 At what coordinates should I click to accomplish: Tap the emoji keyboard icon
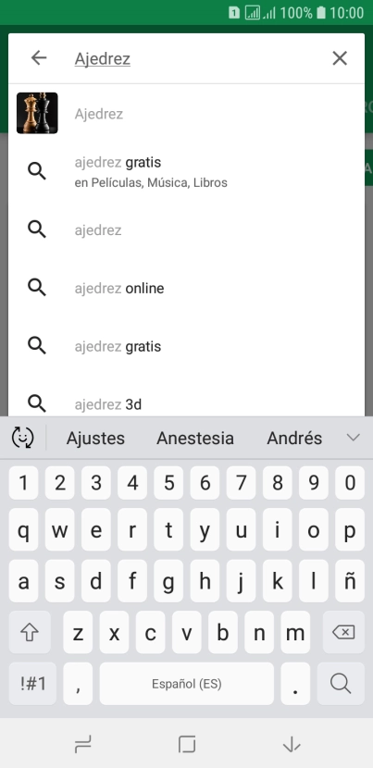click(22, 438)
